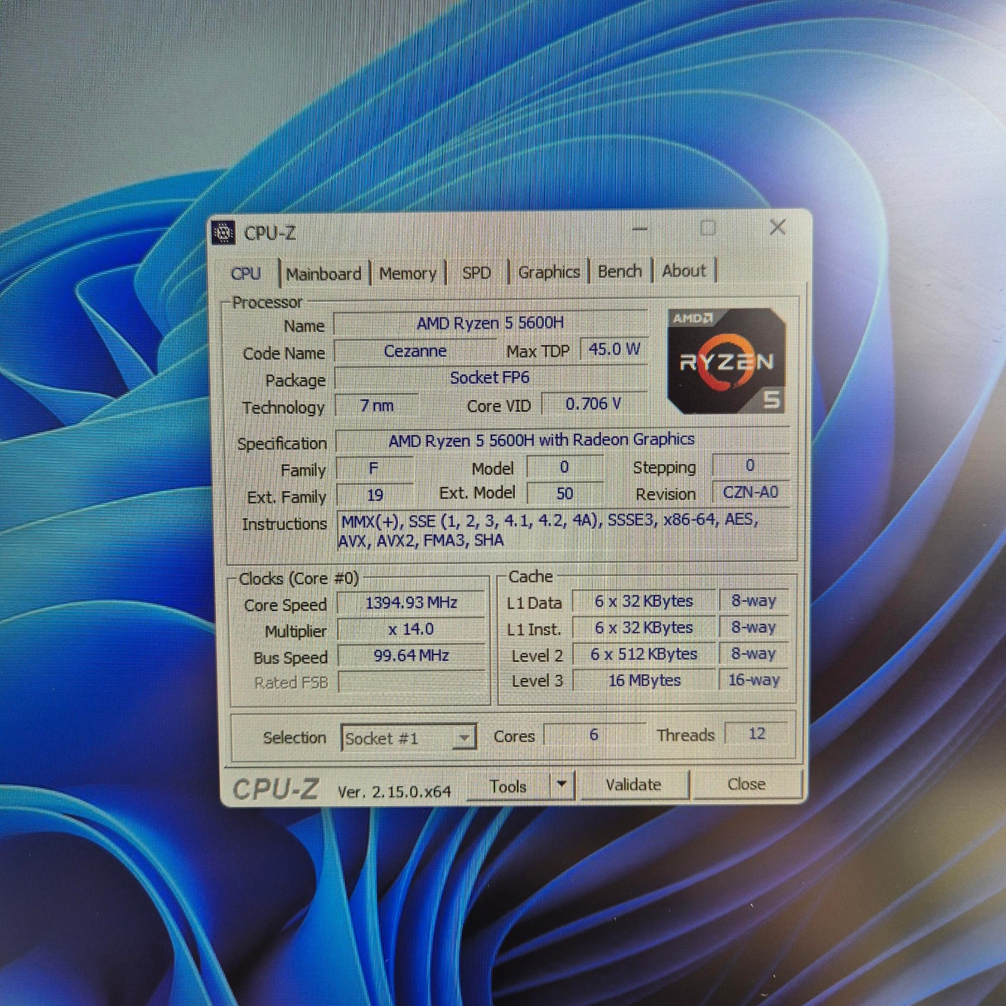Click the empty Rated FSB field

pos(411,682)
